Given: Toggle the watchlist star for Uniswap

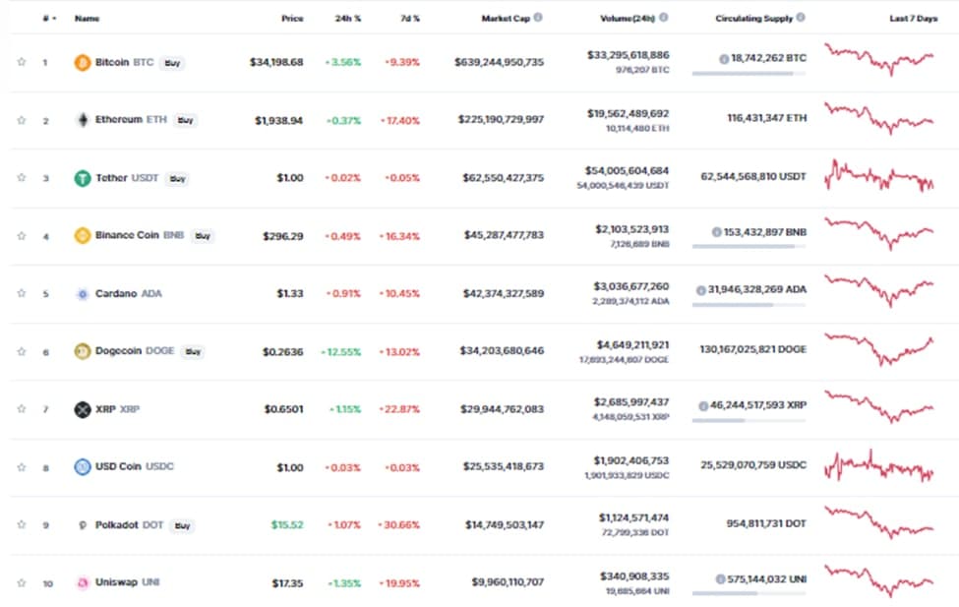Looking at the screenshot, I should click(21, 583).
